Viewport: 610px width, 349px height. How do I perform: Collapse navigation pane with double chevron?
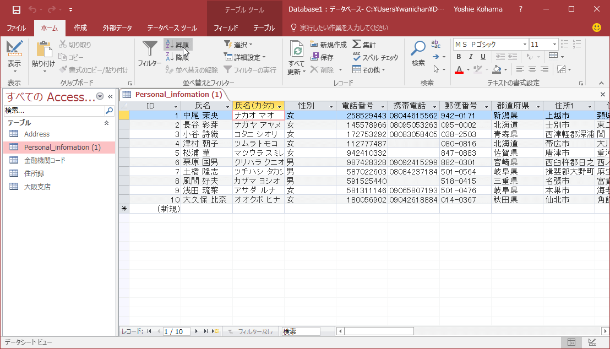(110, 96)
